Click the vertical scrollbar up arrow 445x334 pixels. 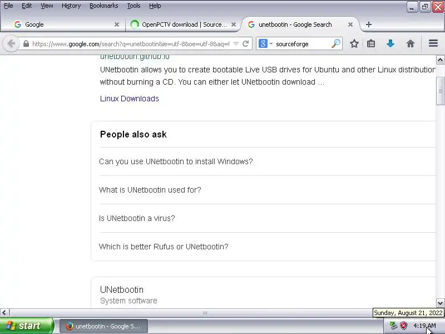(x=440, y=60)
